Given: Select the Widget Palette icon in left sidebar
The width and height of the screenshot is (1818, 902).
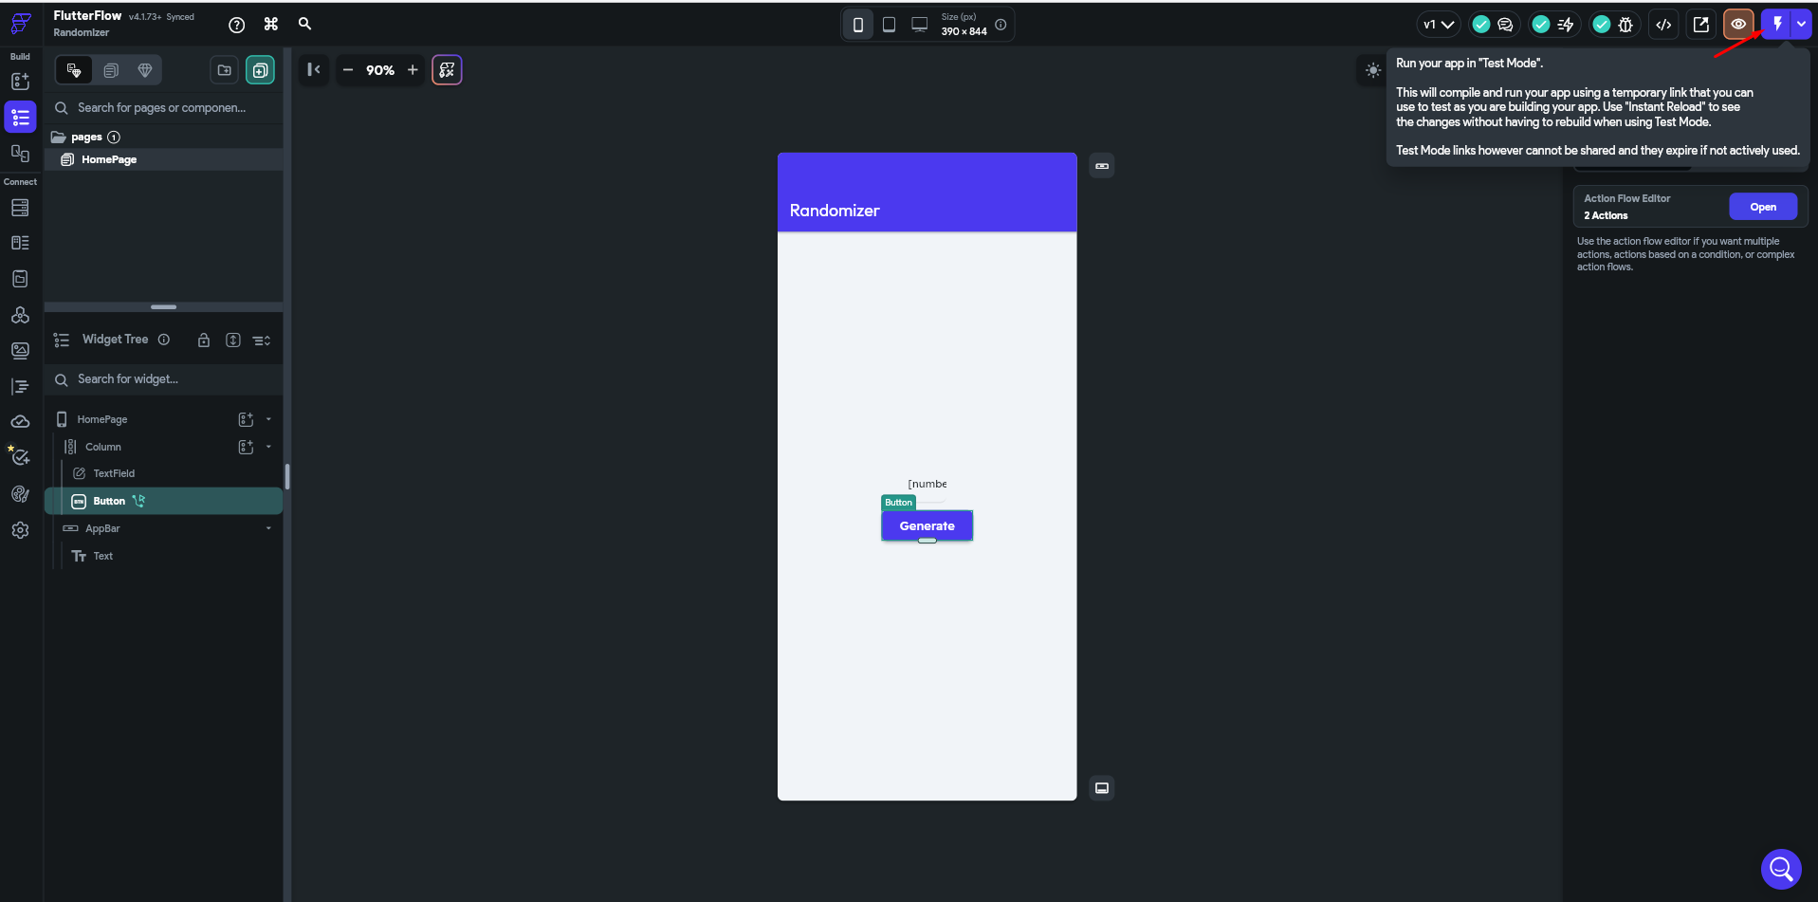Looking at the screenshot, I should pyautogui.click(x=20, y=82).
